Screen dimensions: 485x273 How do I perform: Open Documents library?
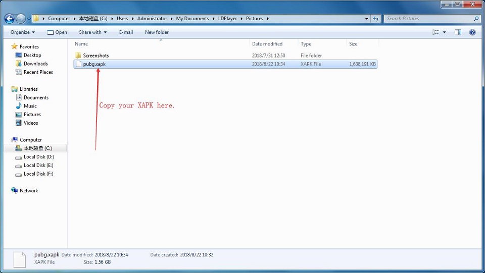point(36,97)
